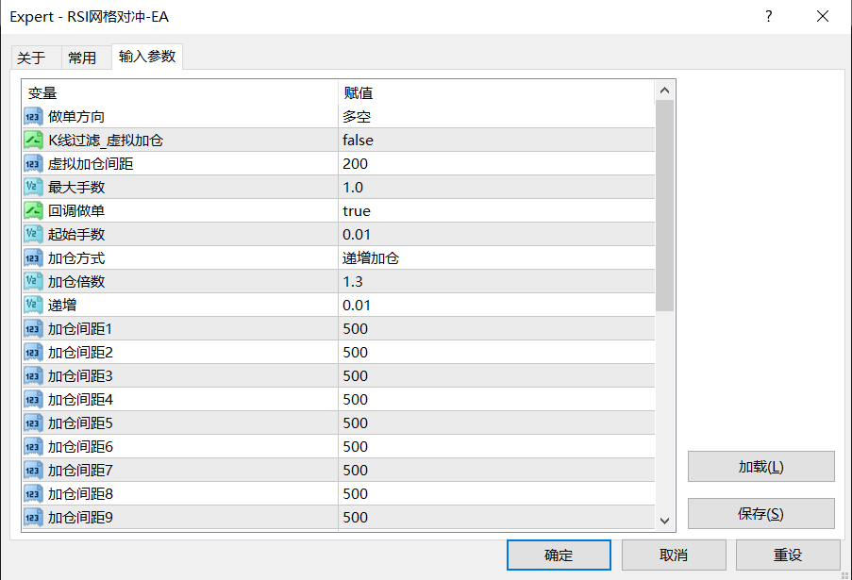Click the 加载(L) button

(x=760, y=467)
